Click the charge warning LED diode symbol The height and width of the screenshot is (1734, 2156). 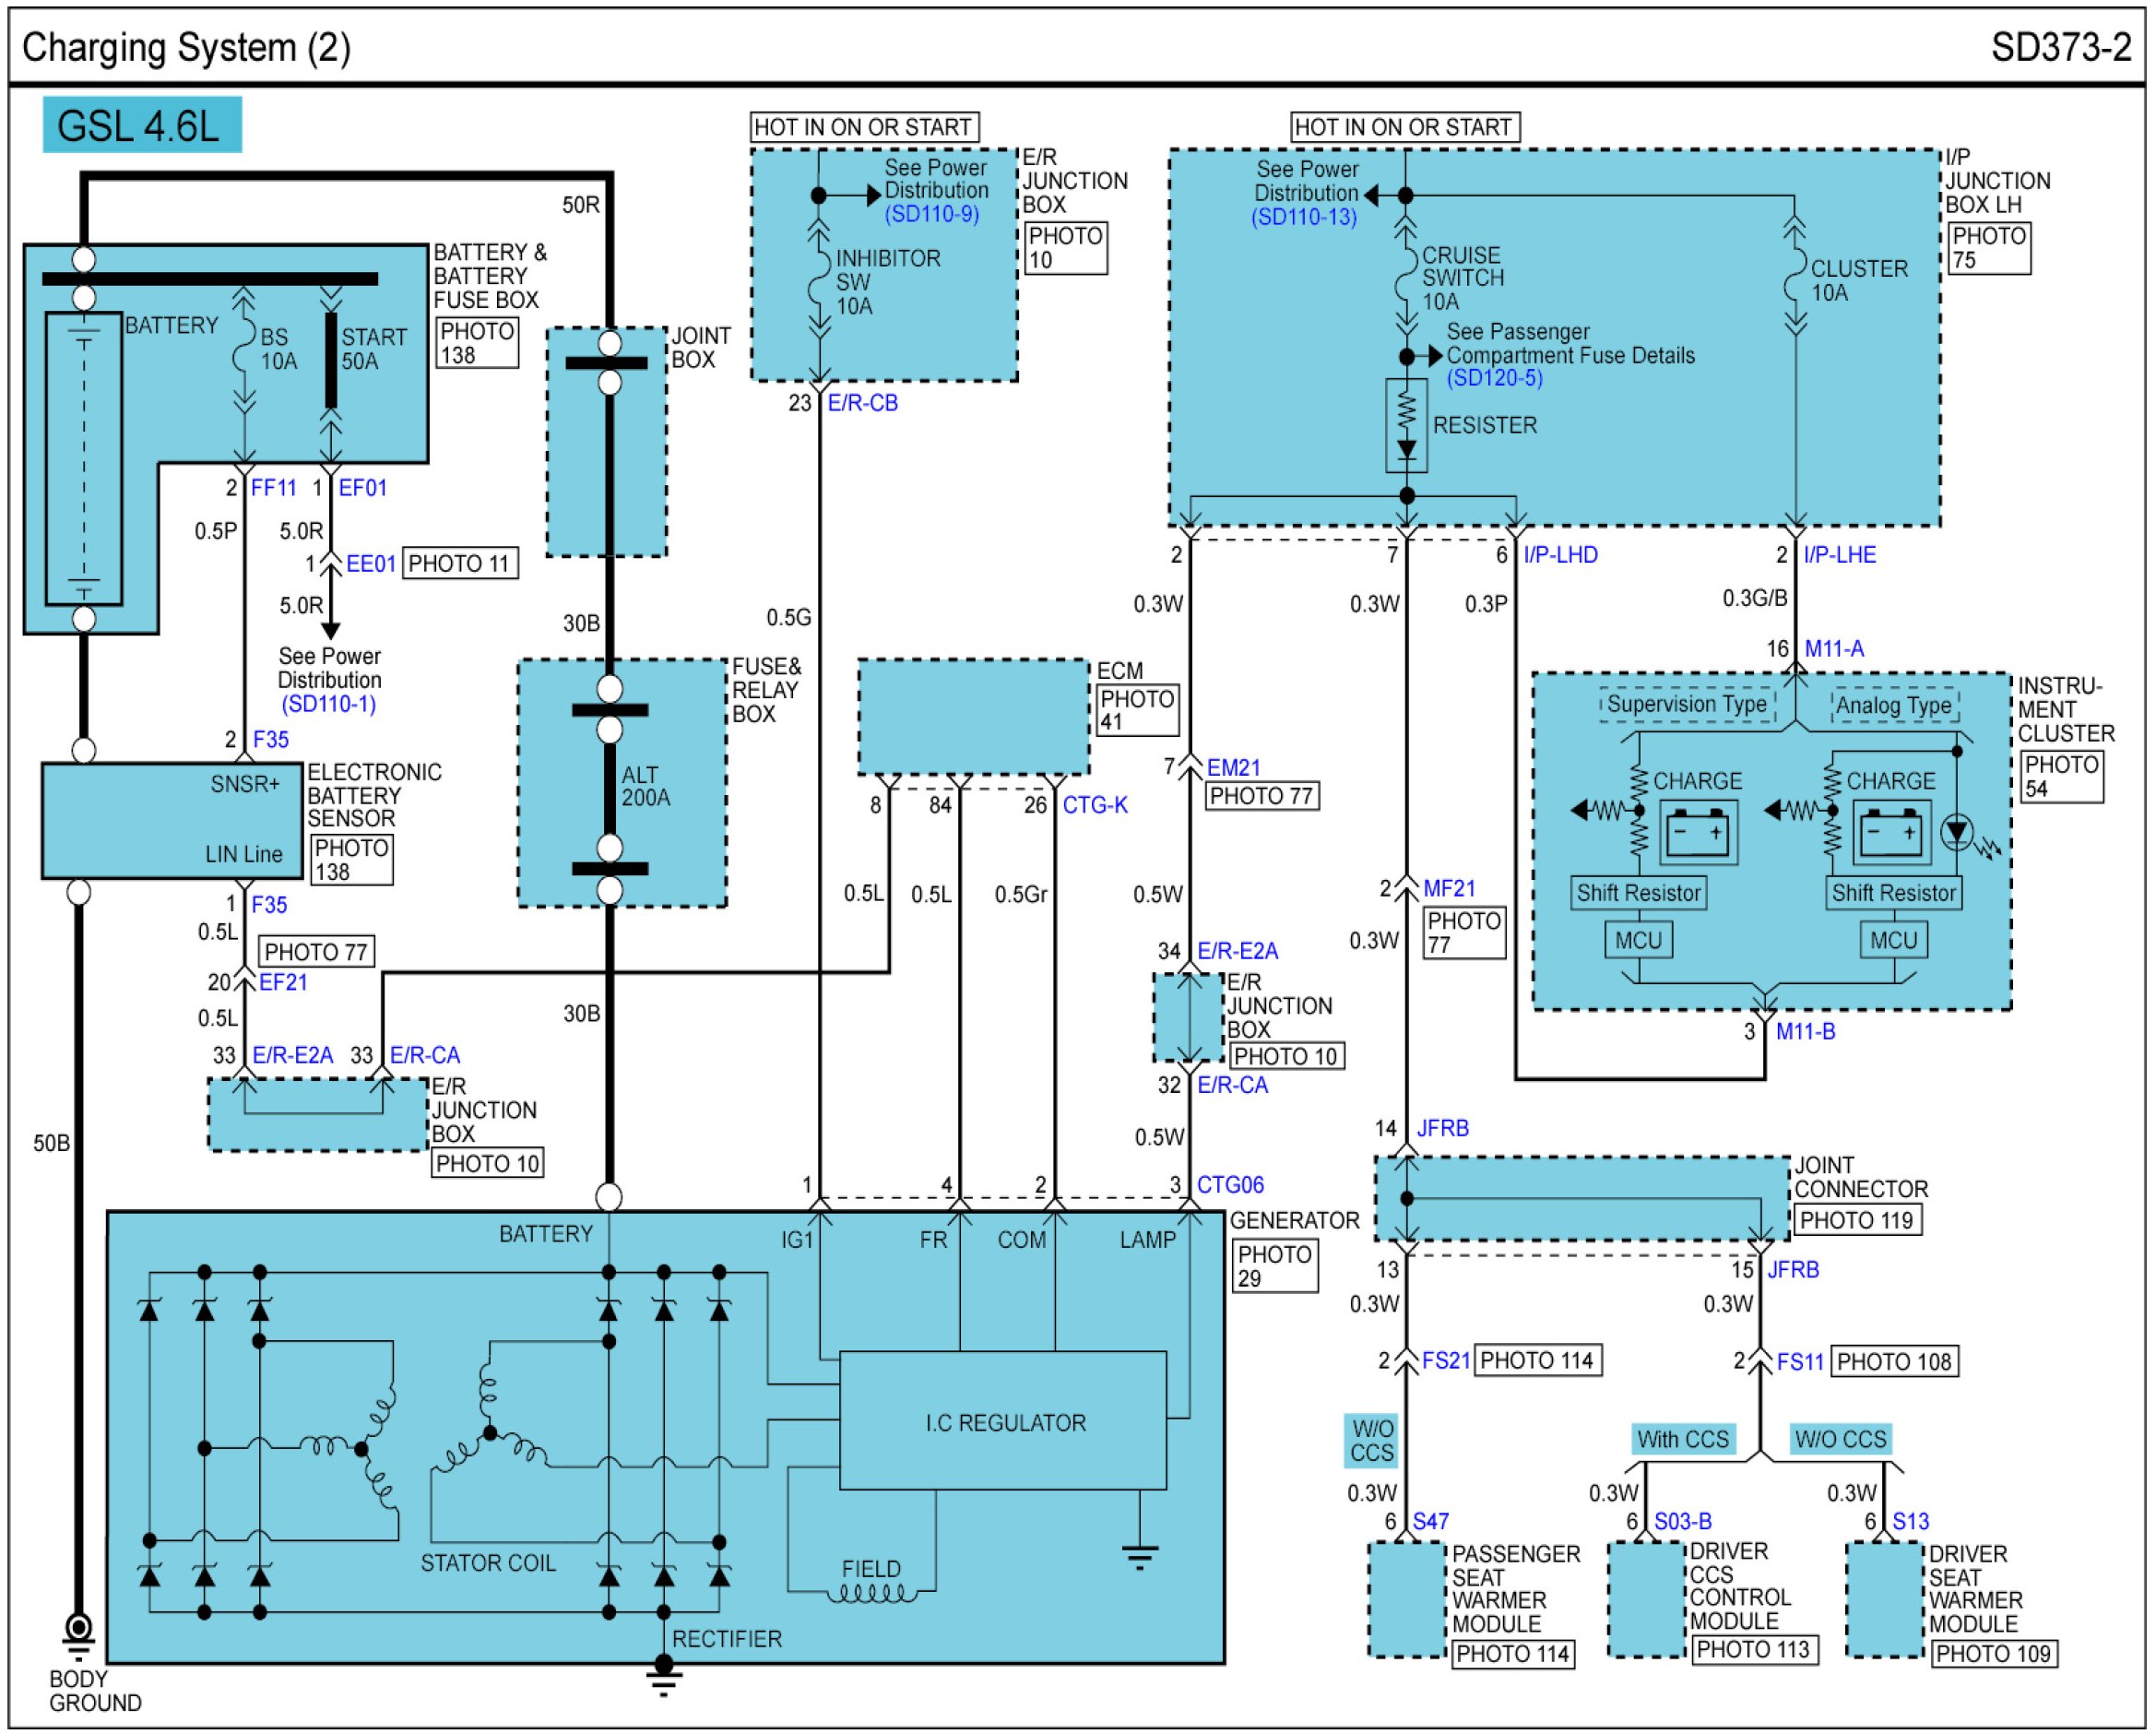point(1957,832)
